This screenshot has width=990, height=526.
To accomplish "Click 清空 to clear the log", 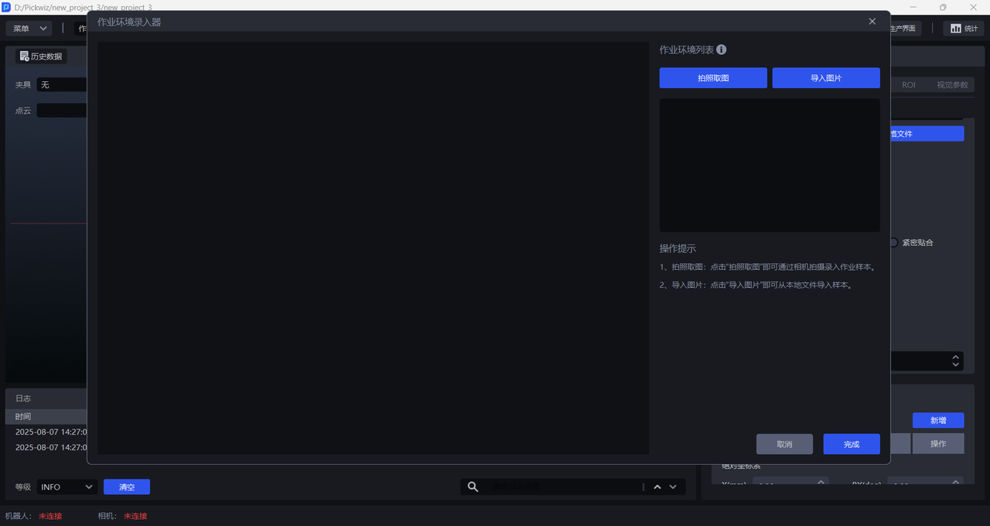I will [x=127, y=487].
